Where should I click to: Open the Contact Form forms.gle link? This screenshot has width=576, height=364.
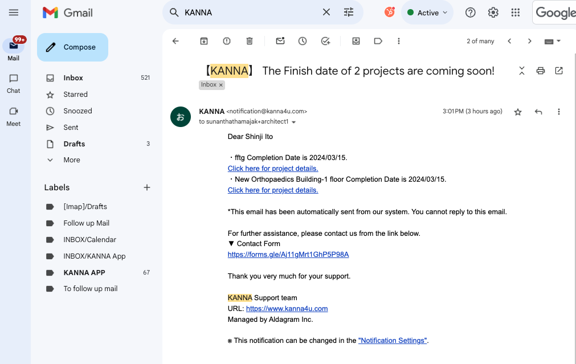[288, 255]
